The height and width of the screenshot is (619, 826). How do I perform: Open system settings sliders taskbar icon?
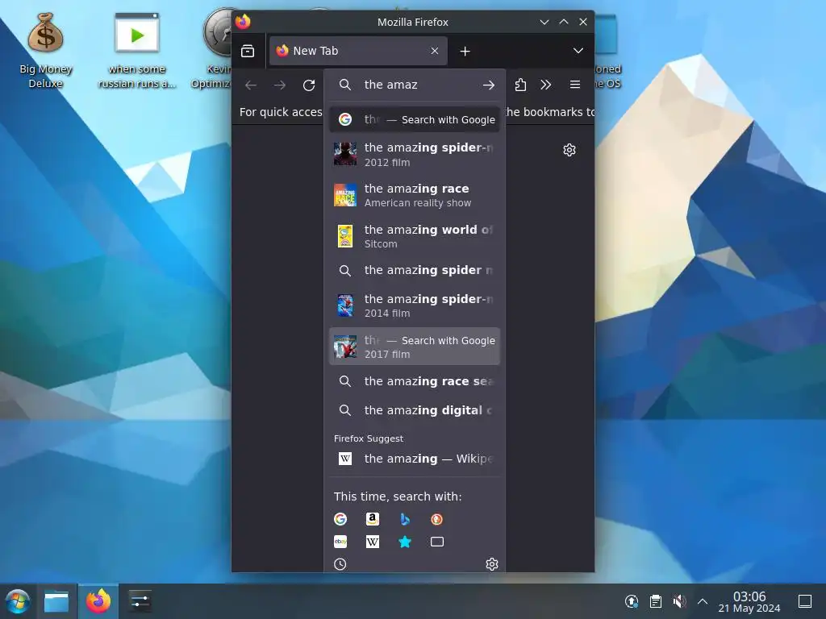(140, 601)
